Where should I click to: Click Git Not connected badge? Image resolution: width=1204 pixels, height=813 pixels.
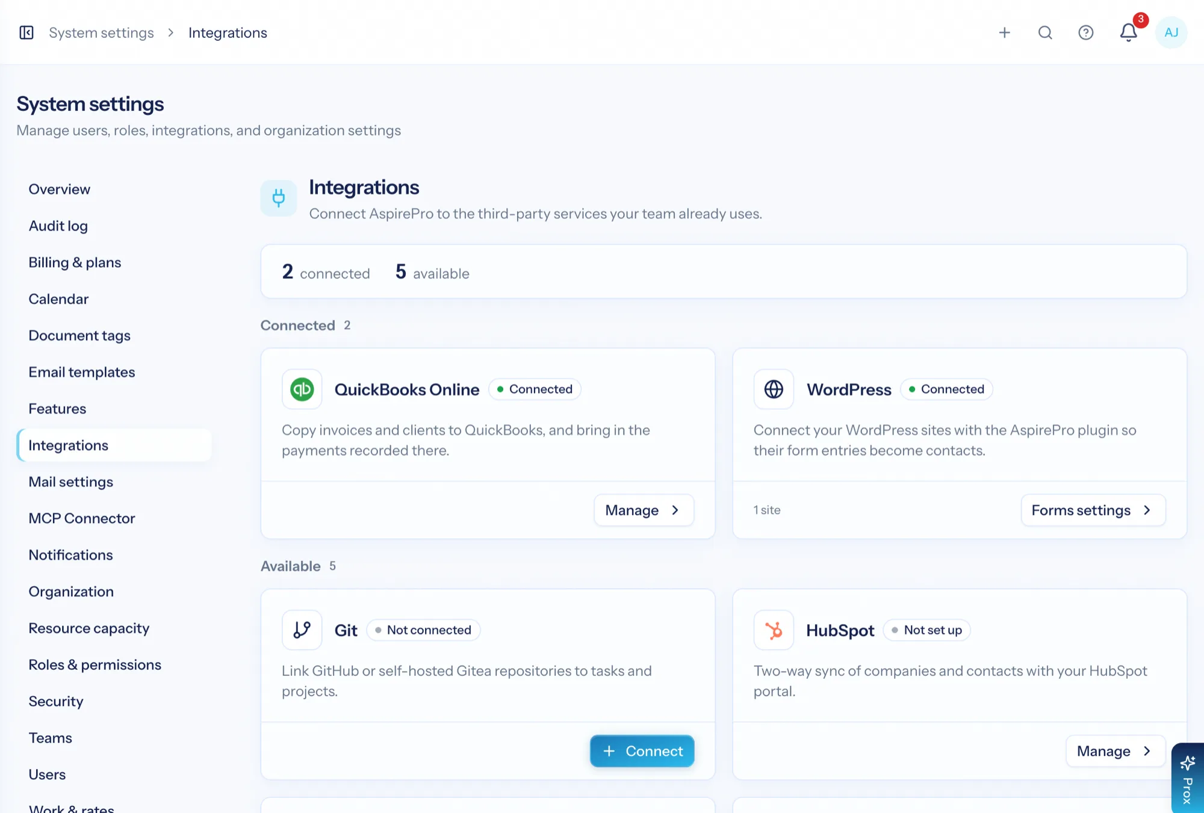coord(423,630)
